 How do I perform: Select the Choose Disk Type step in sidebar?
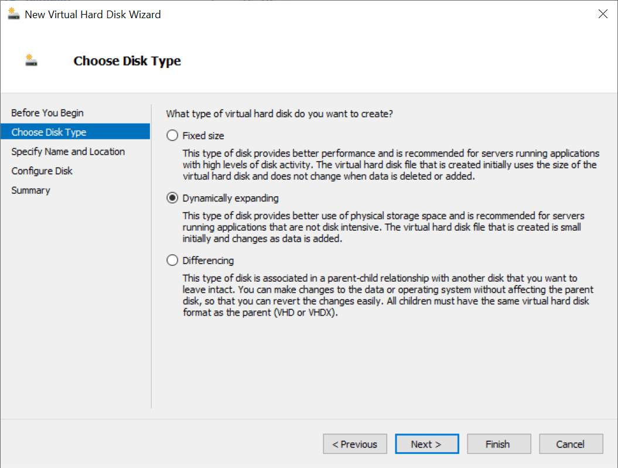point(49,132)
